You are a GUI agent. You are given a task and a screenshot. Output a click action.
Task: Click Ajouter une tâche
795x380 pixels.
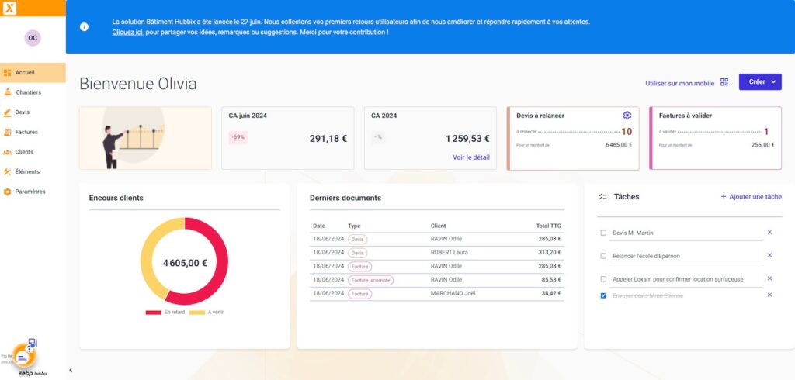751,197
